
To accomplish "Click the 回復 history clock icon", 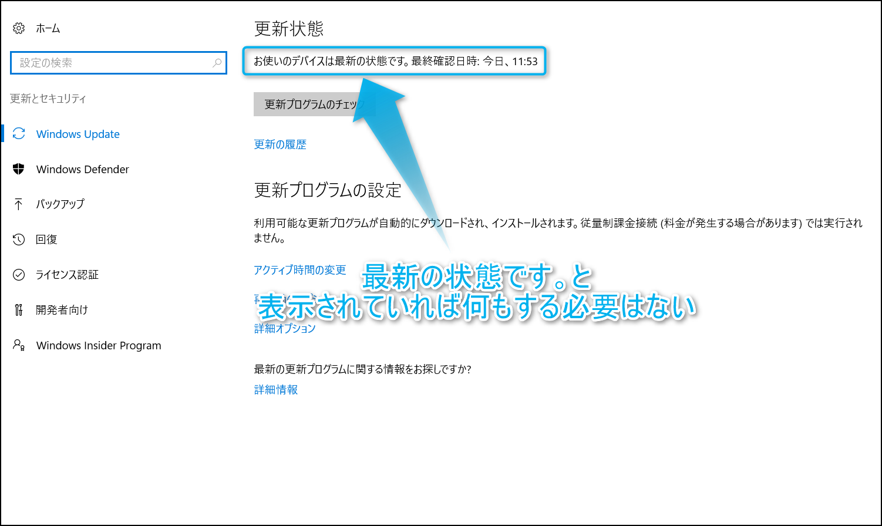I will coord(19,240).
